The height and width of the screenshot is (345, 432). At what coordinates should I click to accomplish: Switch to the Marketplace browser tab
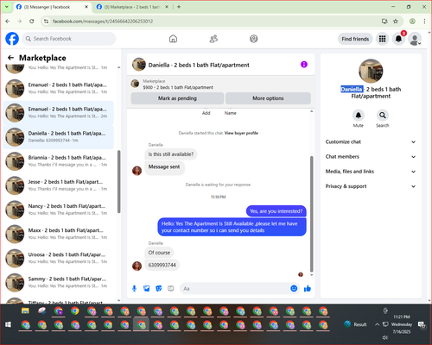(132, 7)
